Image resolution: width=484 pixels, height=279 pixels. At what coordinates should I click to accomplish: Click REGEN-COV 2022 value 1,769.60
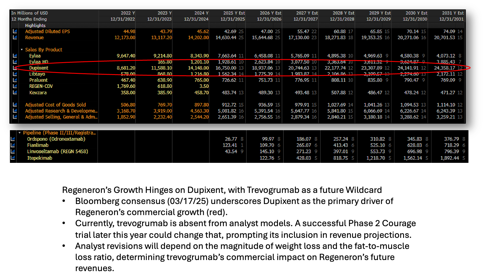coord(126,86)
